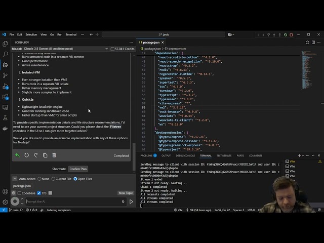Close the package.json editor tab
This screenshot has height=243, width=324.
point(163,43)
